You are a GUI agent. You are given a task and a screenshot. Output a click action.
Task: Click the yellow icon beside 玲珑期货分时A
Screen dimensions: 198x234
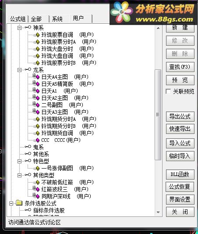coord(38,119)
